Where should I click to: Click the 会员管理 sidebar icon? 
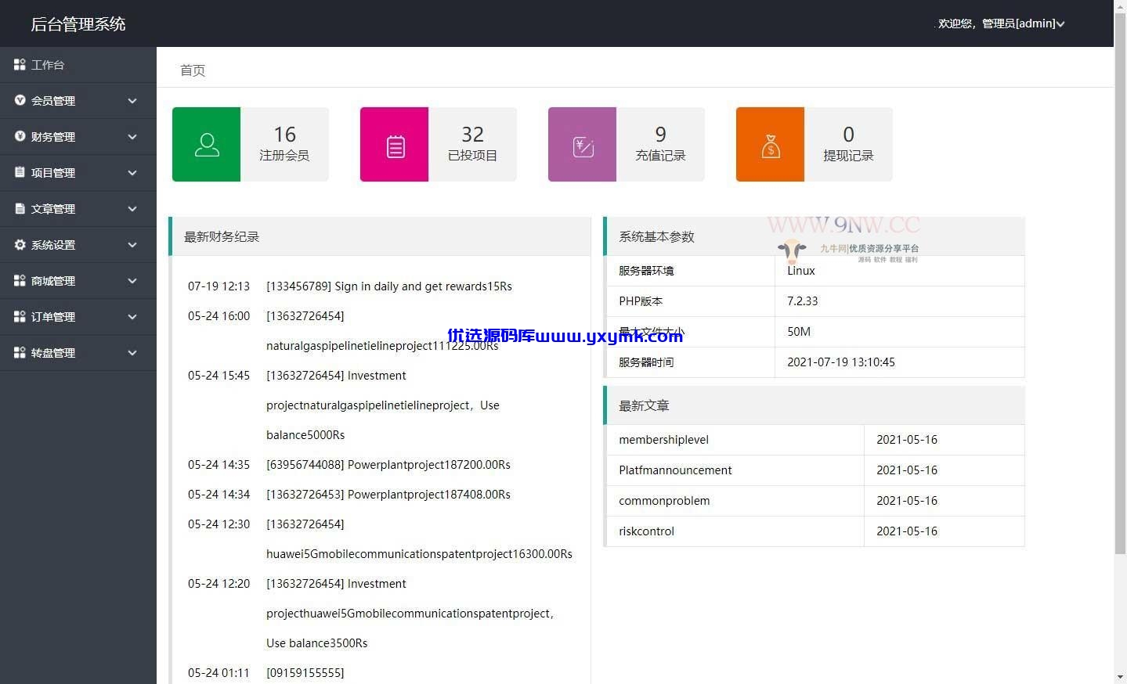click(20, 100)
